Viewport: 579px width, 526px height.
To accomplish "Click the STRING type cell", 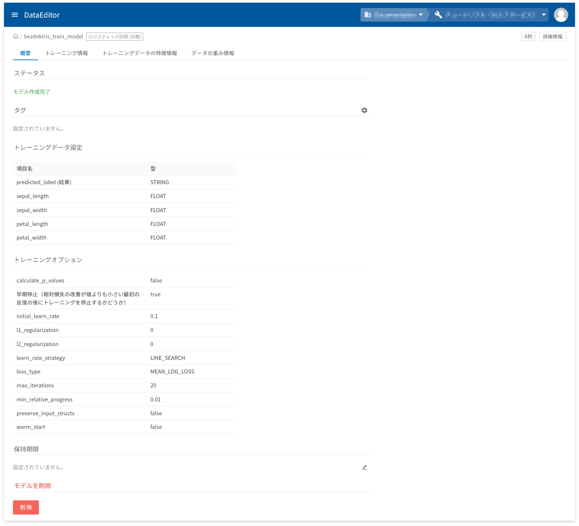I will click(160, 182).
